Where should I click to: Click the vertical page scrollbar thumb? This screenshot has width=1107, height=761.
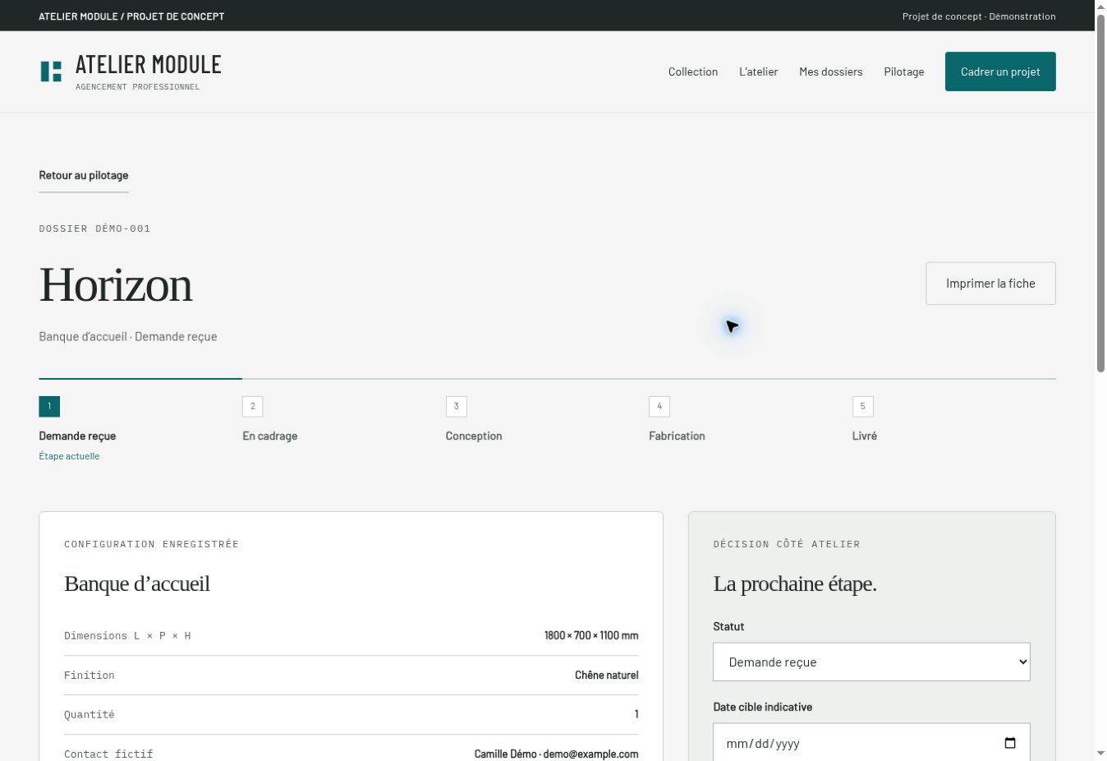1100,193
